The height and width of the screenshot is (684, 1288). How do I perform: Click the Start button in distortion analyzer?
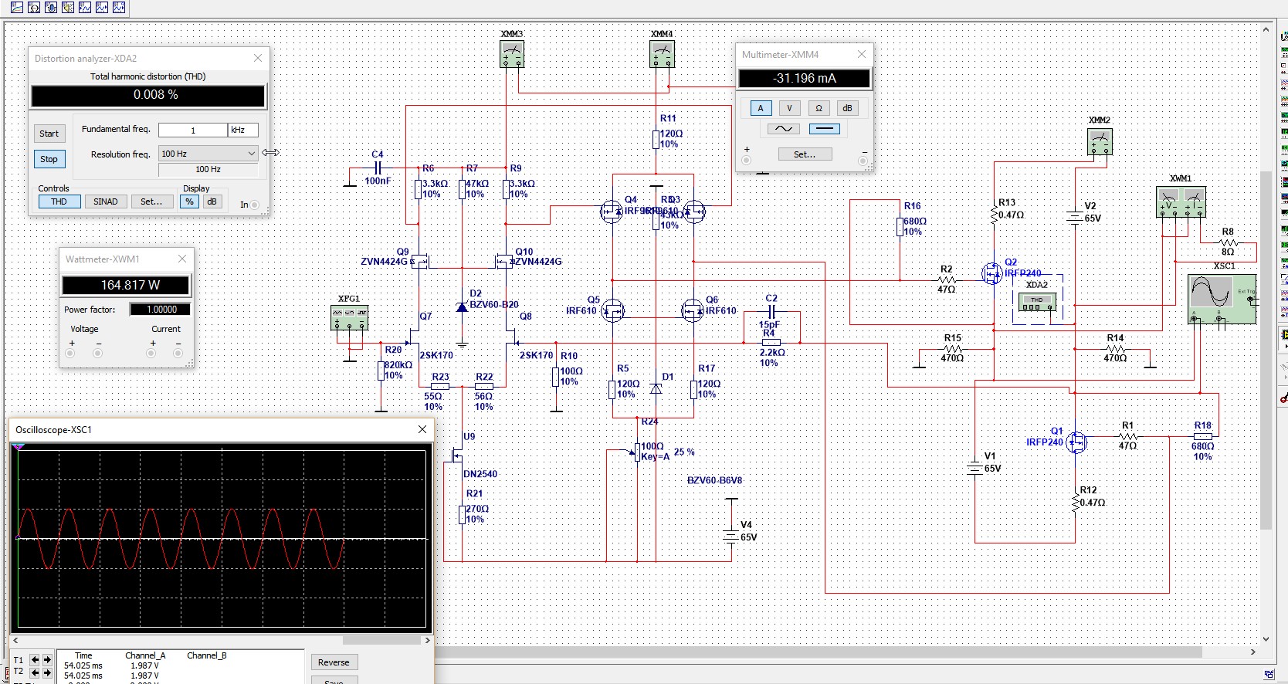(x=49, y=134)
